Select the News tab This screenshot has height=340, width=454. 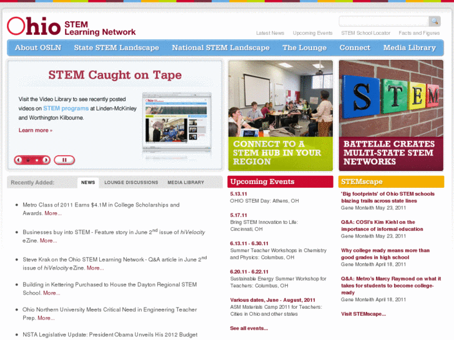click(88, 183)
